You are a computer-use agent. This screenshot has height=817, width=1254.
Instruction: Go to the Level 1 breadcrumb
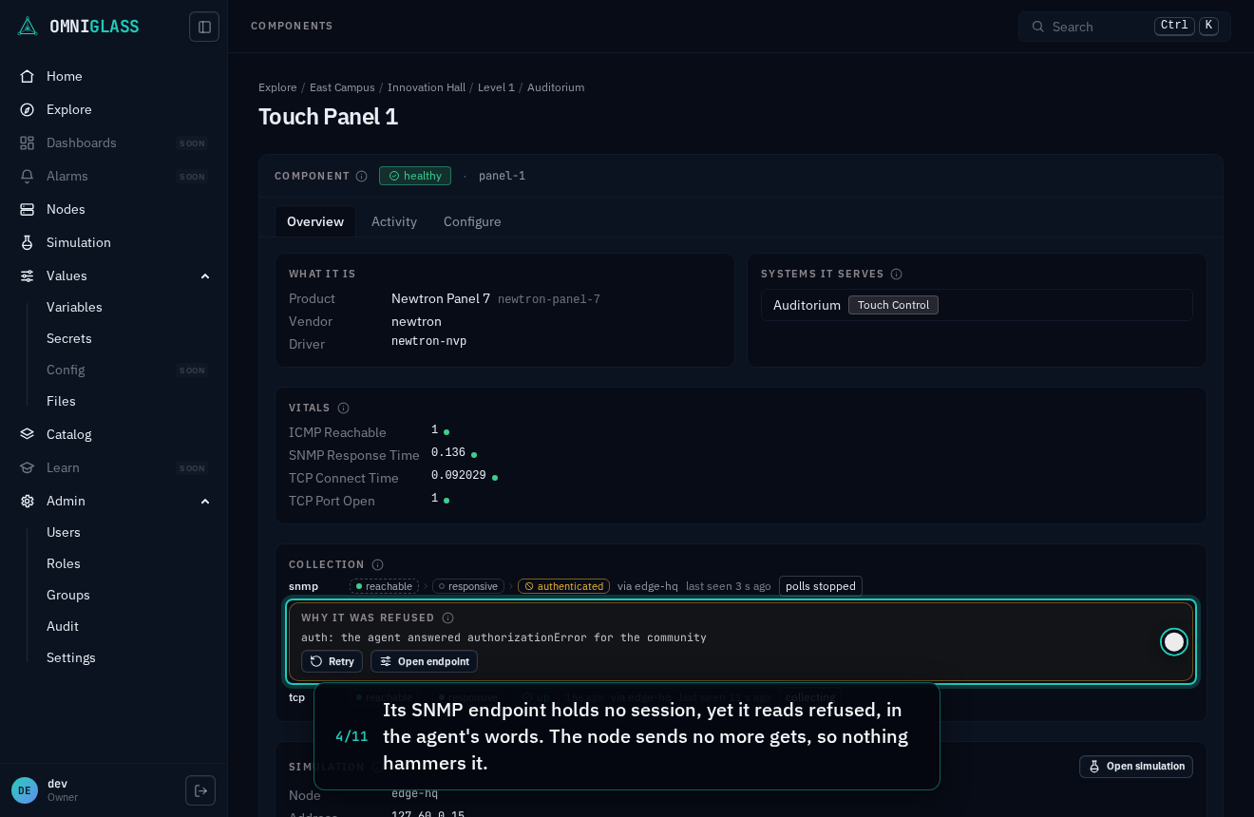[x=496, y=87]
